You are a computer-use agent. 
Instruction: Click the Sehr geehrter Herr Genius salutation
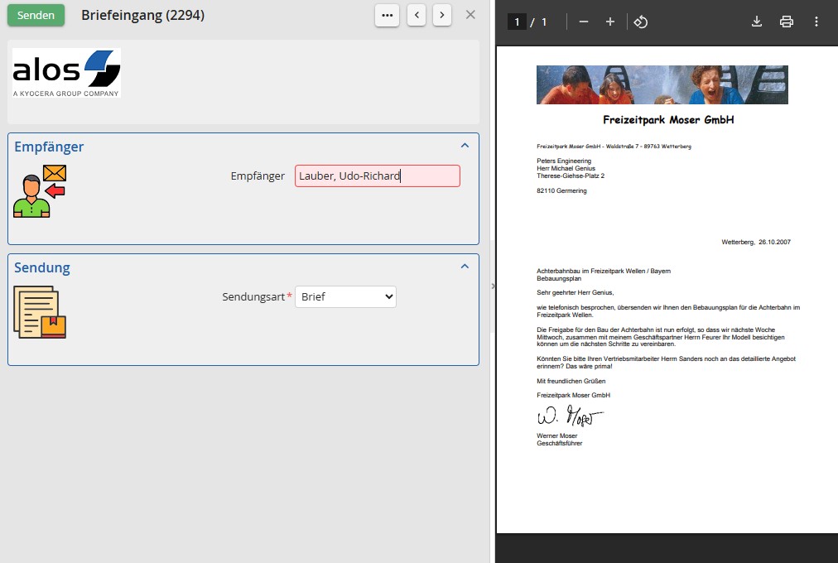click(575, 293)
